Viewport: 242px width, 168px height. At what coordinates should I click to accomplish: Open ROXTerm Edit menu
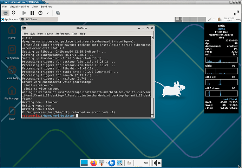click(32, 34)
